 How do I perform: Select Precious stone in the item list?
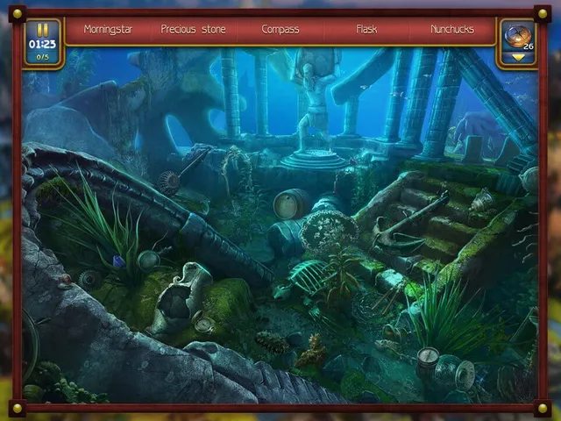[193, 29]
